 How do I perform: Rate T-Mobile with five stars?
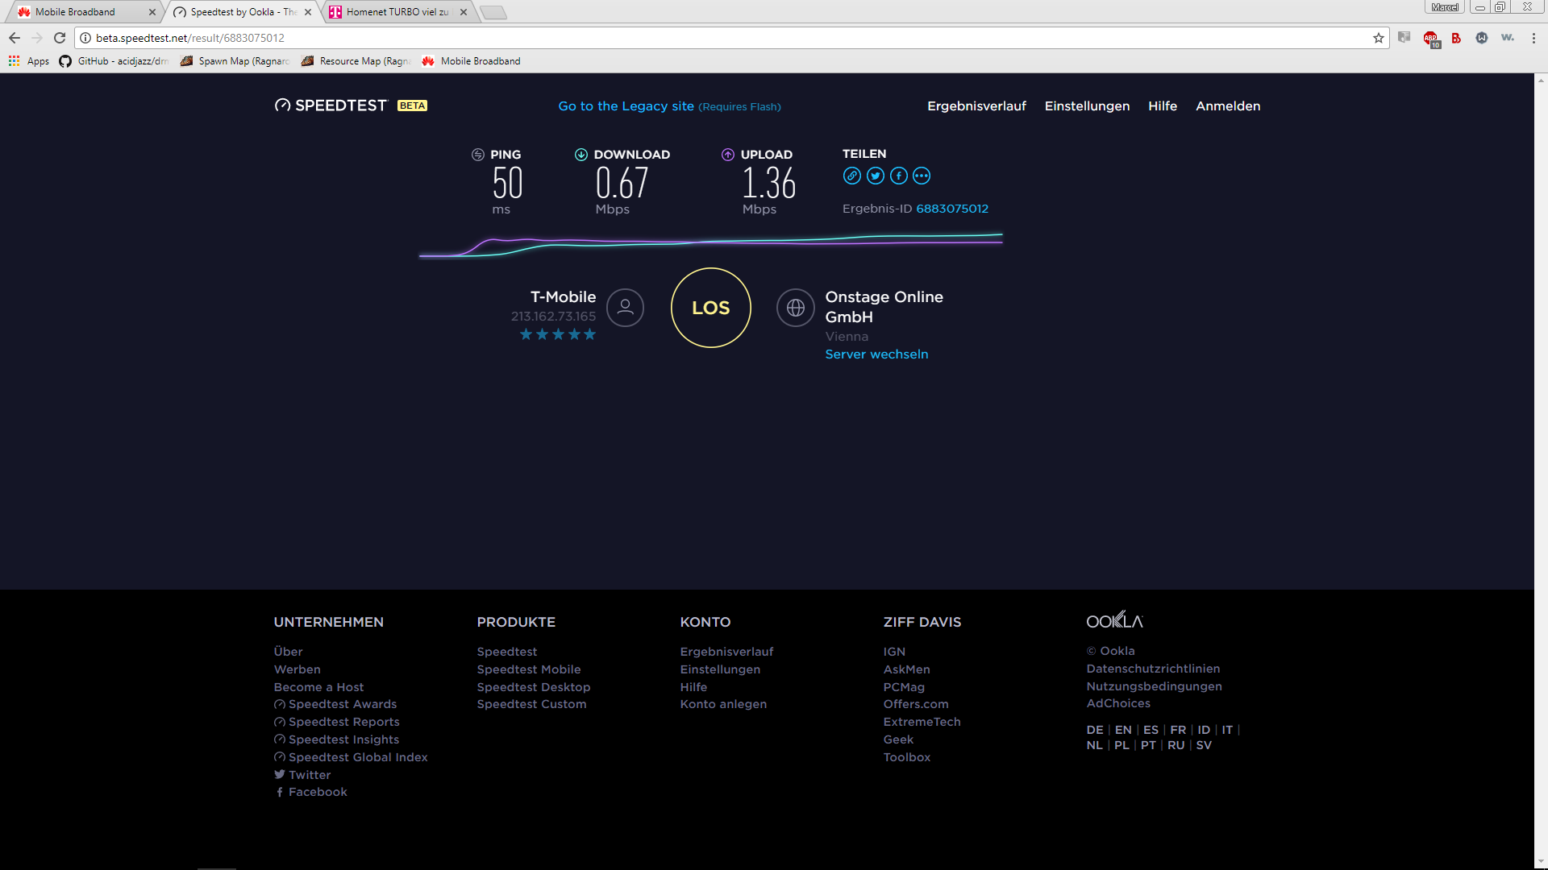click(589, 334)
